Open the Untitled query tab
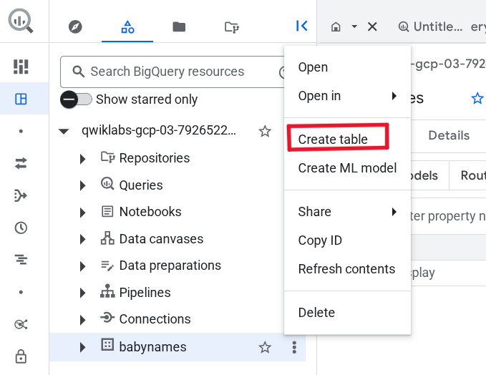486x375 pixels. coord(430,26)
